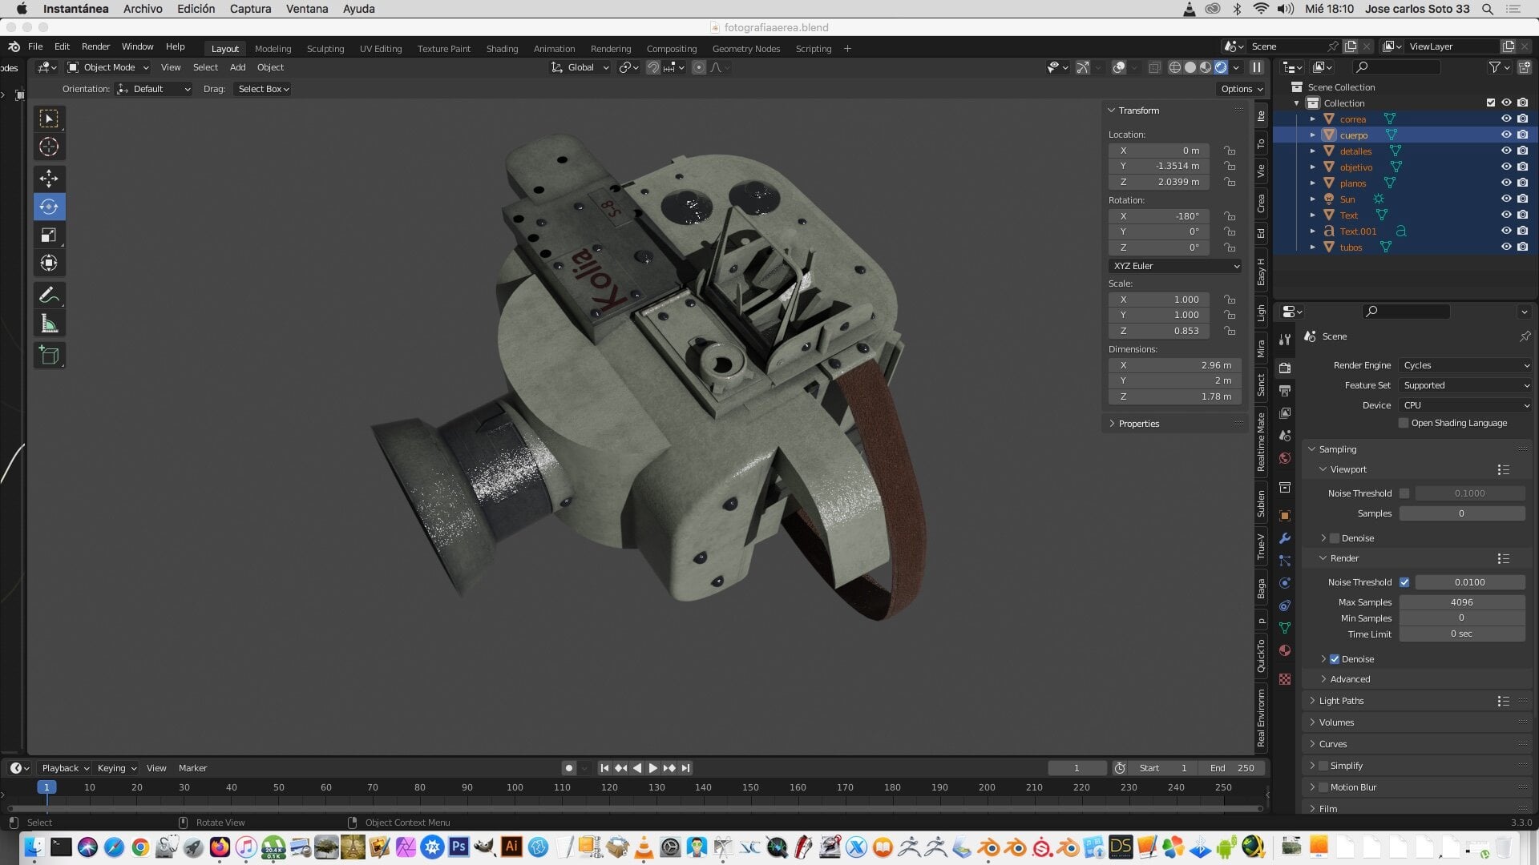Image resolution: width=1539 pixels, height=865 pixels.
Task: Switch viewport to solid shading
Action: (x=1190, y=67)
